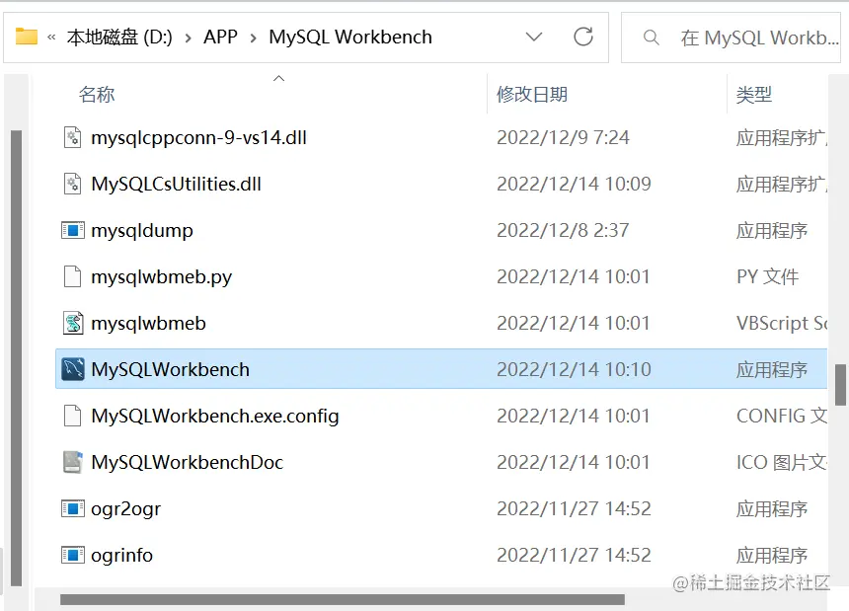Image resolution: width=849 pixels, height=611 pixels.
Task: Click the horizontal scrollbar at bottom
Action: pyautogui.click(x=343, y=599)
